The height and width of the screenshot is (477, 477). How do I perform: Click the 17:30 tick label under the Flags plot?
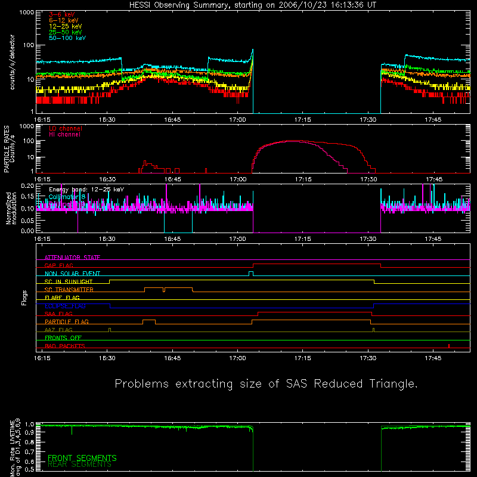point(368,358)
